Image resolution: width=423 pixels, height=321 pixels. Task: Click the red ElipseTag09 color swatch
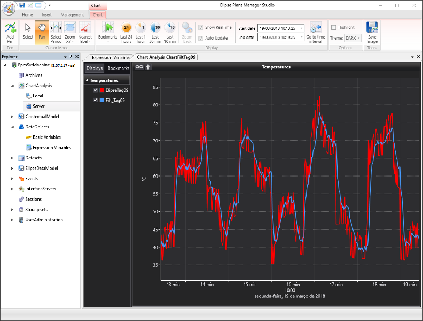(101, 90)
